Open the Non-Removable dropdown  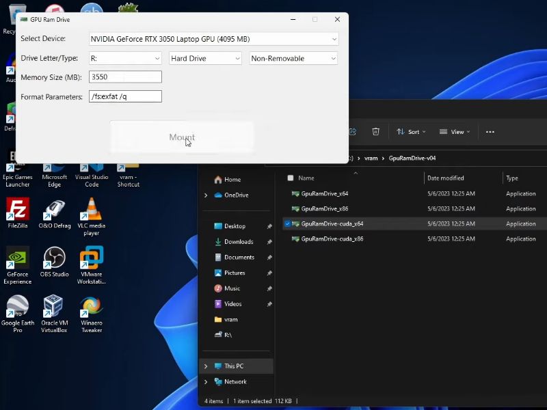(x=293, y=58)
